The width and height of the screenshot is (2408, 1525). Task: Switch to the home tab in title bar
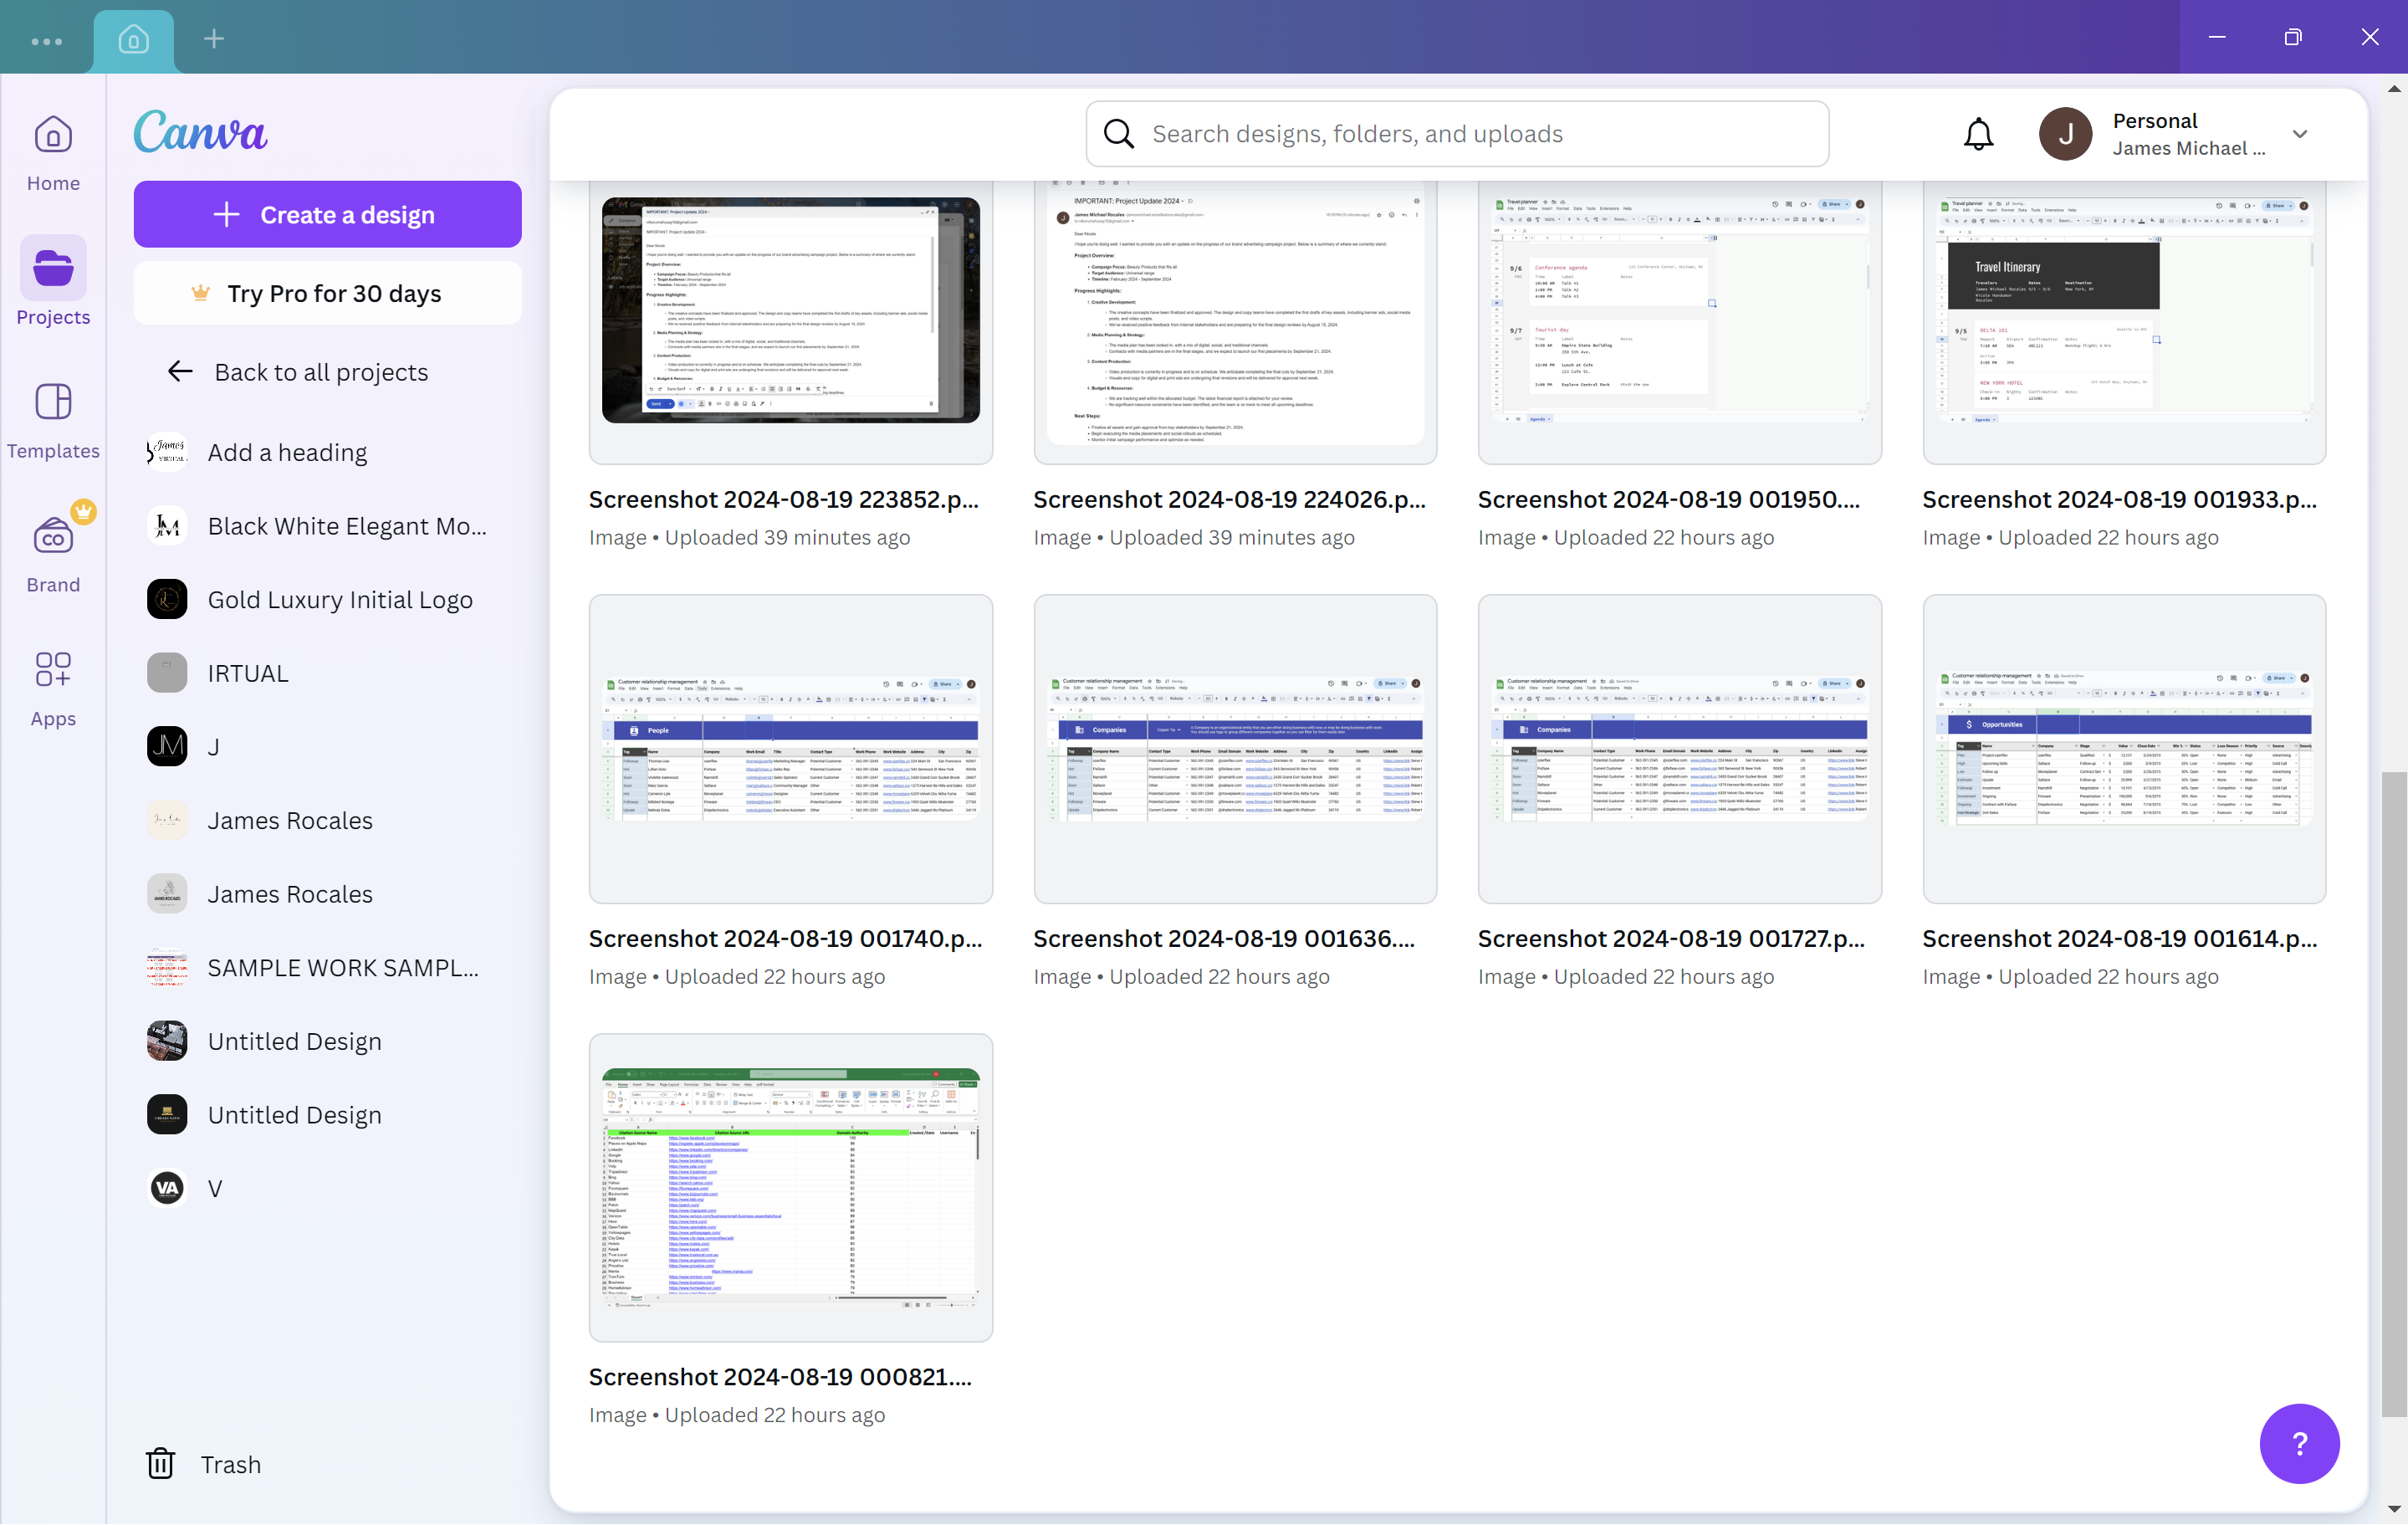click(x=134, y=40)
